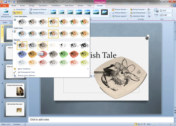Open the Picture Border dropdown
Viewport: 176px width, 126px height.
coord(120,9)
